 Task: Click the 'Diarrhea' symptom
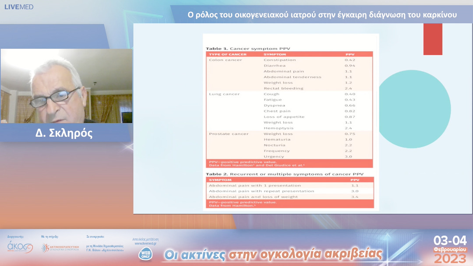[x=275, y=66]
